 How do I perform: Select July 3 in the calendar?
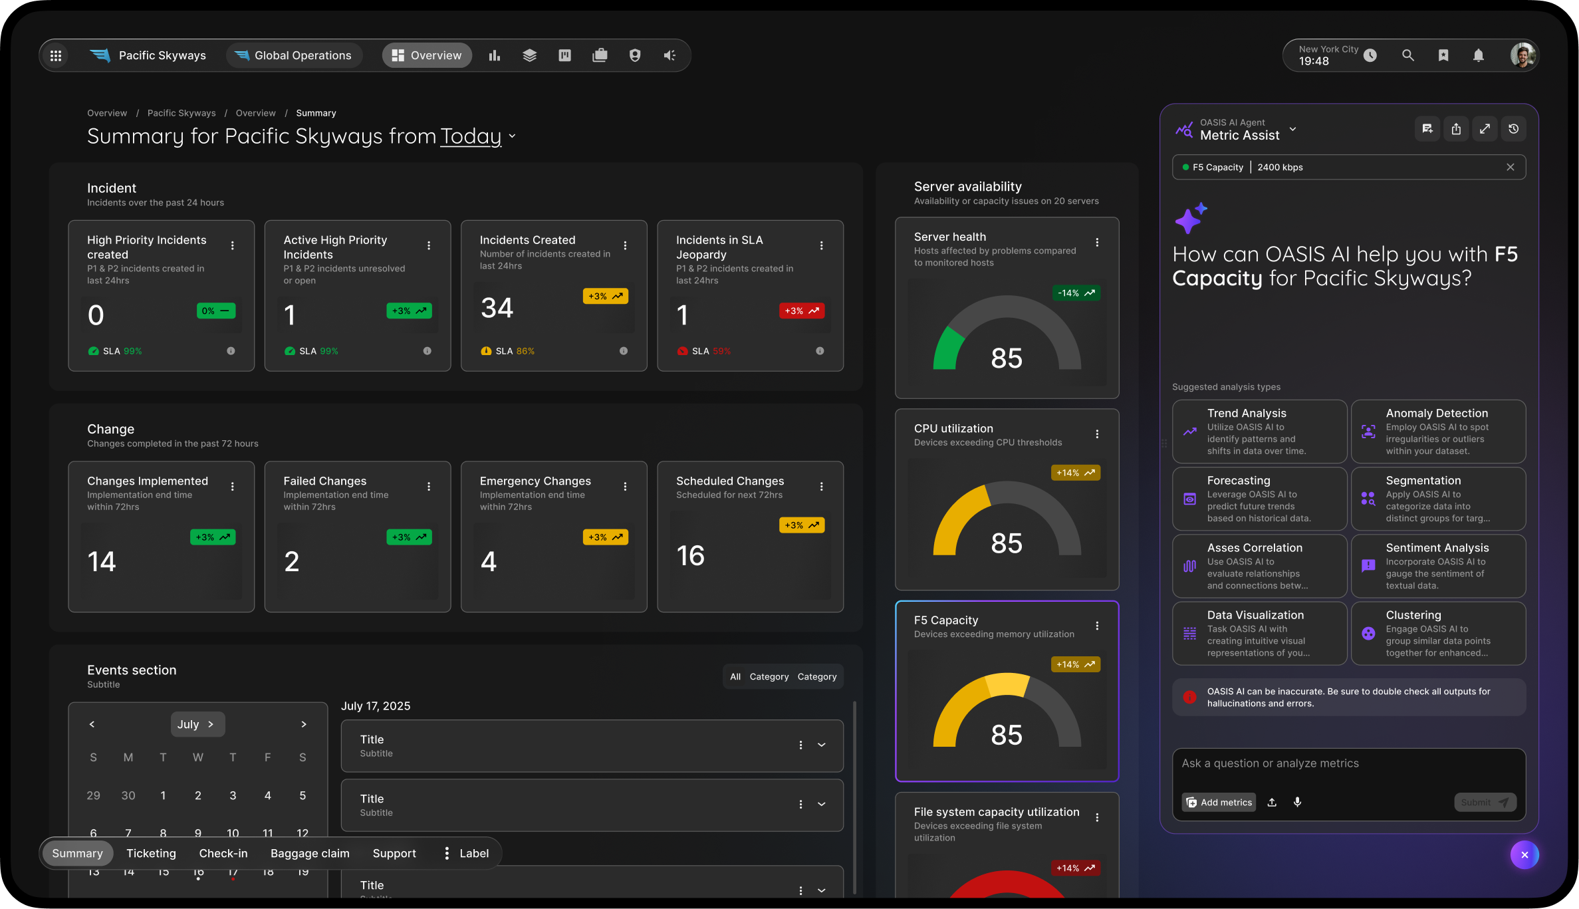click(x=233, y=795)
